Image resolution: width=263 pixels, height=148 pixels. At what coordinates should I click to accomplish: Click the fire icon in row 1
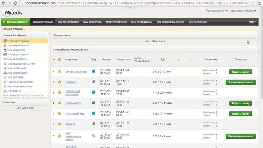(59, 72)
